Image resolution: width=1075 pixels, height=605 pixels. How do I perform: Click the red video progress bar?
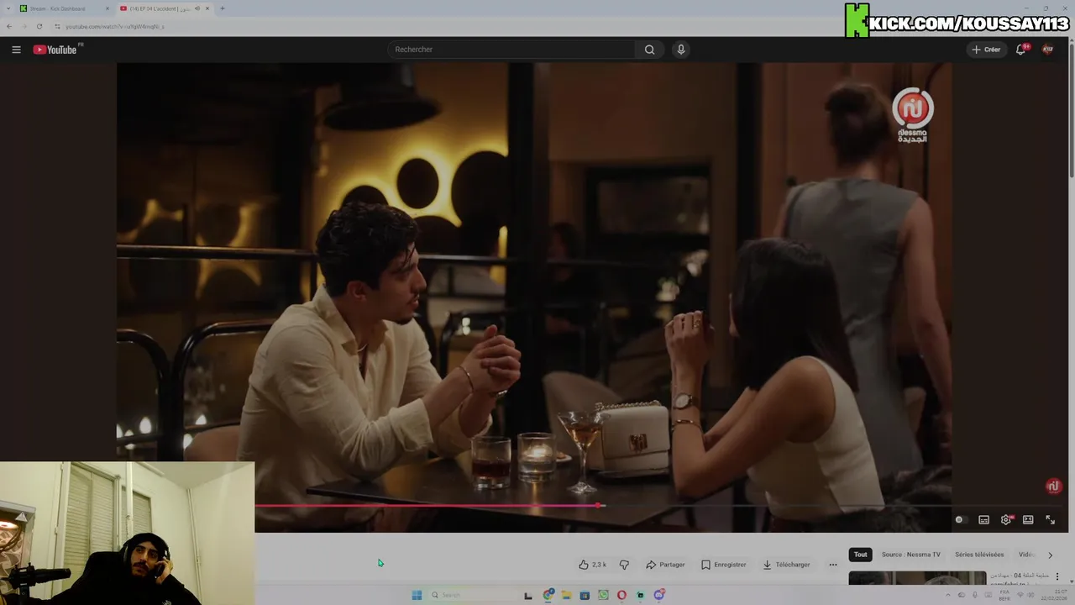click(427, 506)
